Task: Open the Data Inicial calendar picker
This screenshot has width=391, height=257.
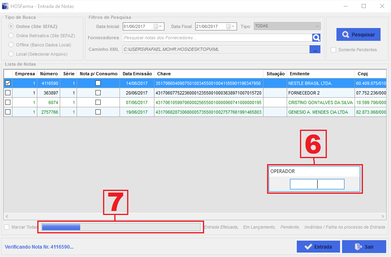Action: 155,27
